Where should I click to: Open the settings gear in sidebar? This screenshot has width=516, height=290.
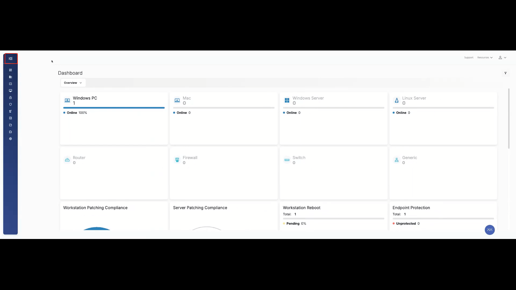coord(10,139)
